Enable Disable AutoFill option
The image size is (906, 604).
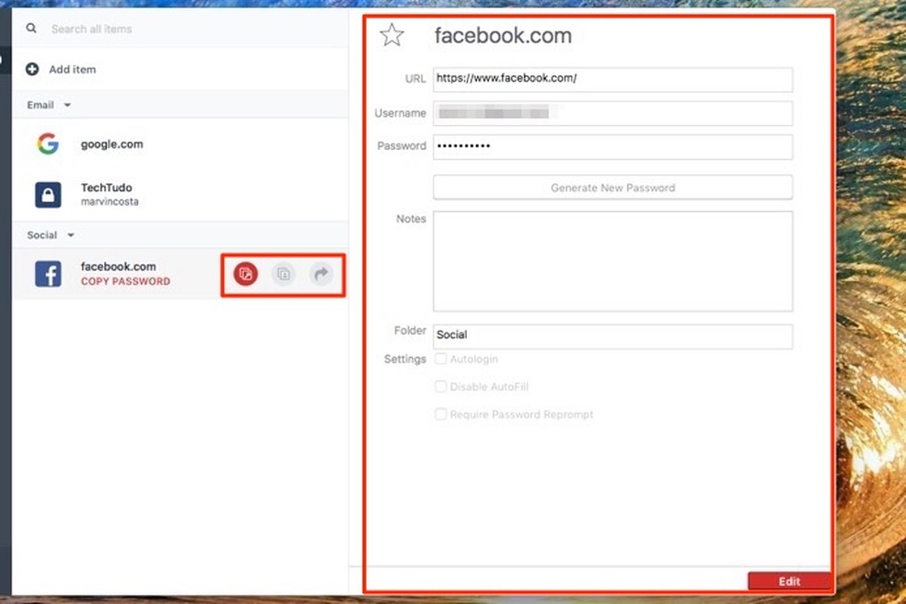point(440,386)
